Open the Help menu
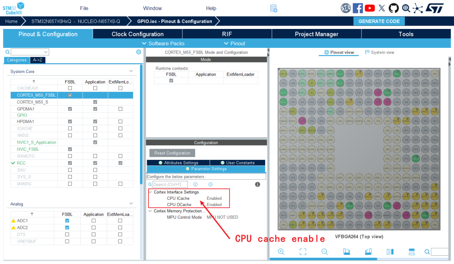Screen dimensions: 454x264 click(211, 8)
